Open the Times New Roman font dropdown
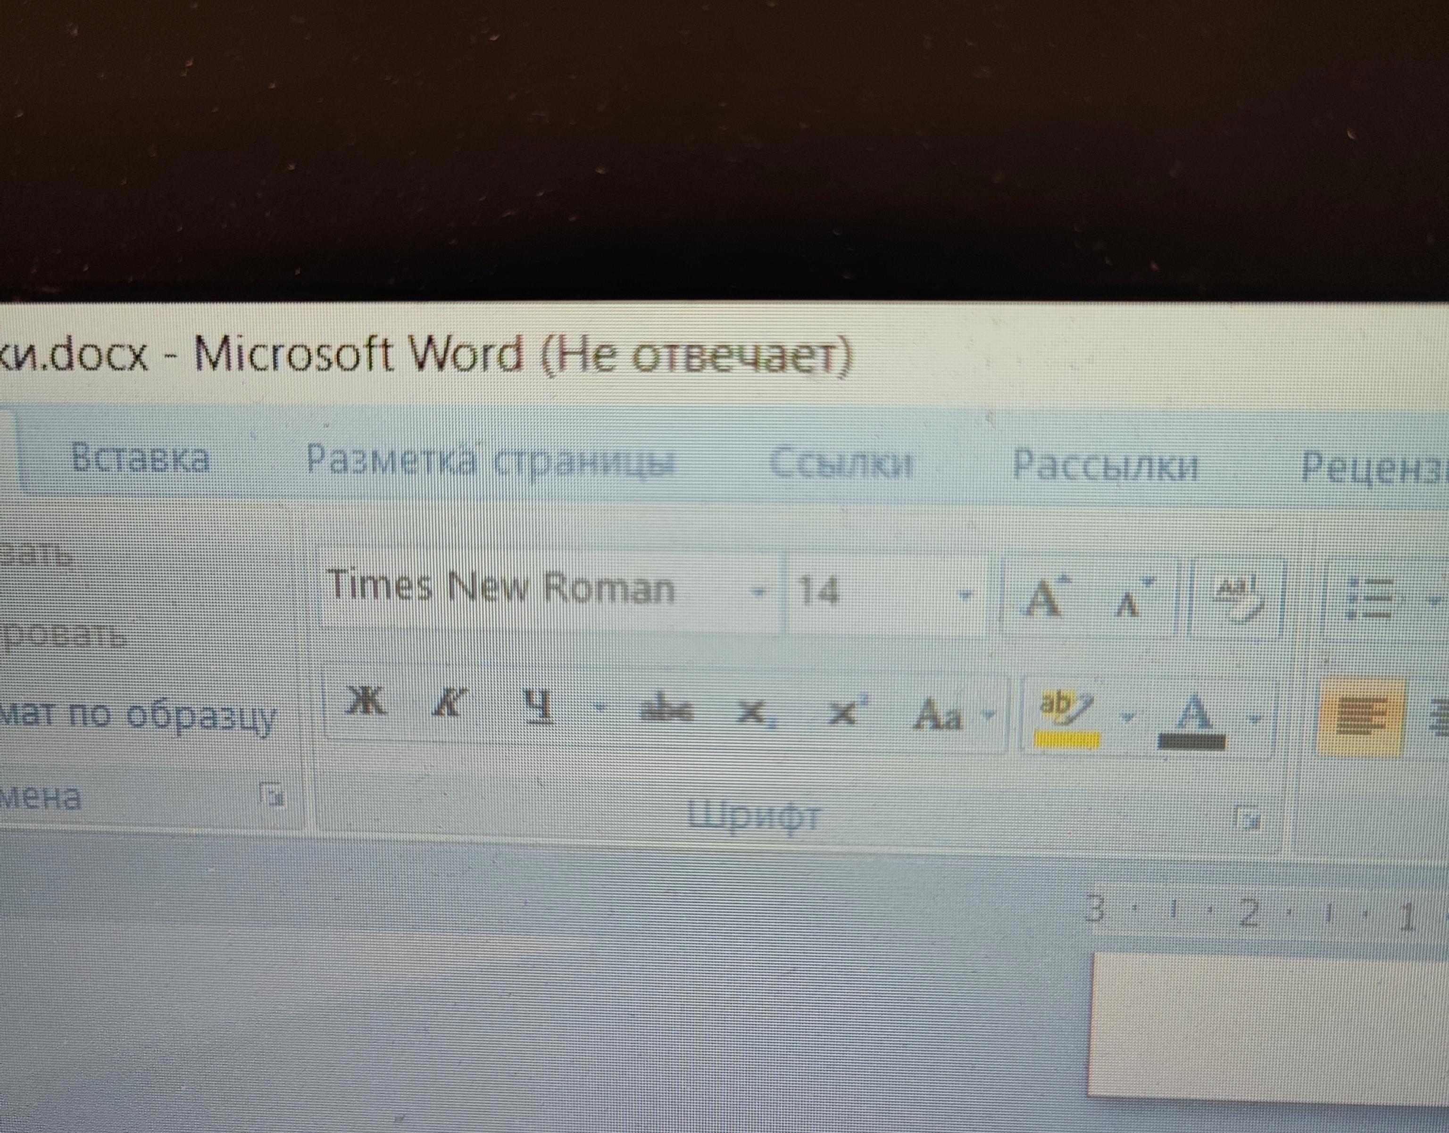 758,591
